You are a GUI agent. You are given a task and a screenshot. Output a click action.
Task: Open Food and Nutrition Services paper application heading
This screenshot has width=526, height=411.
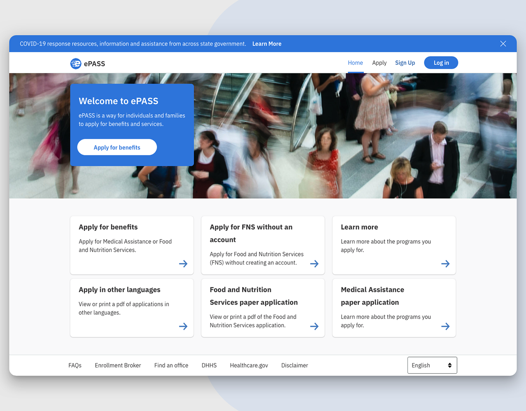click(x=254, y=296)
